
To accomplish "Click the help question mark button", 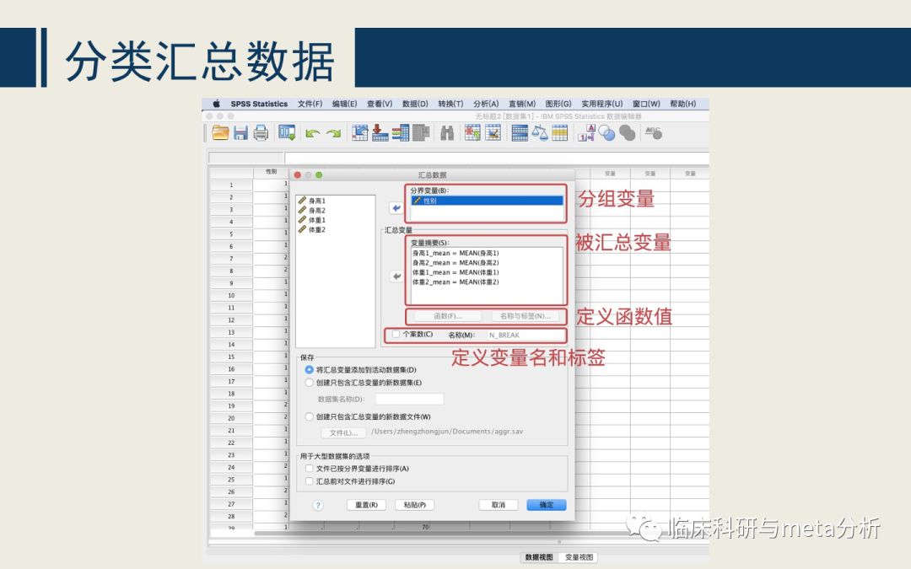I will (x=318, y=505).
